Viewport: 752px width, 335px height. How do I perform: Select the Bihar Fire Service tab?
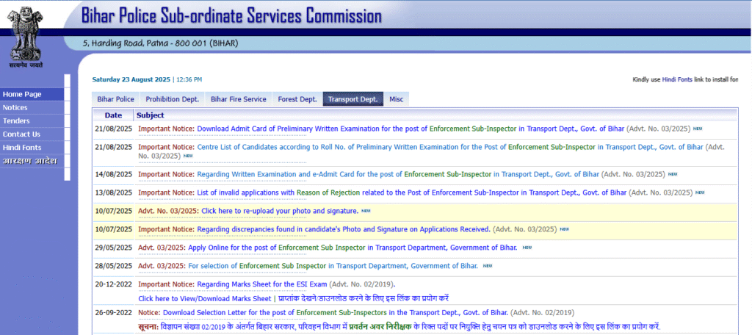[238, 99]
